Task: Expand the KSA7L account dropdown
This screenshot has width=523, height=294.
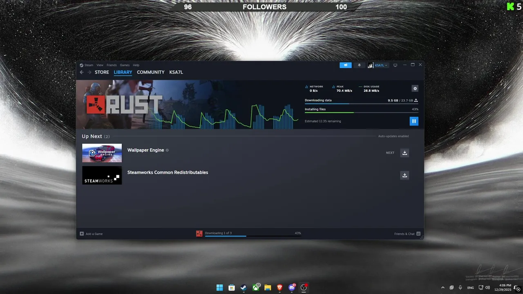Action: 381,65
